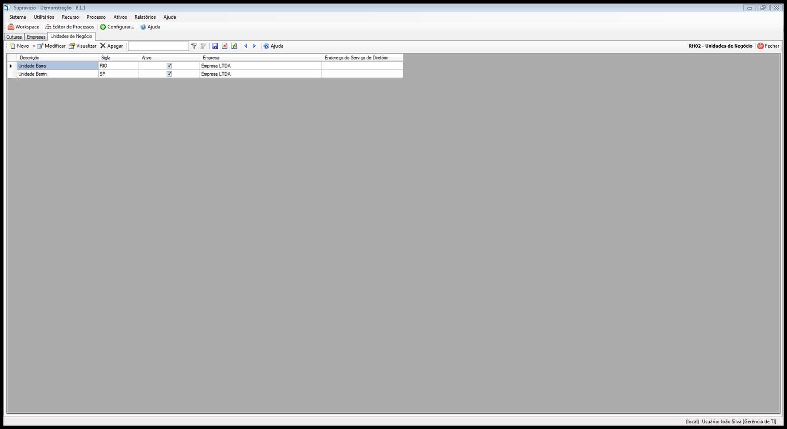Switch to the Empresas tab
This screenshot has height=429, width=787.
click(36, 37)
